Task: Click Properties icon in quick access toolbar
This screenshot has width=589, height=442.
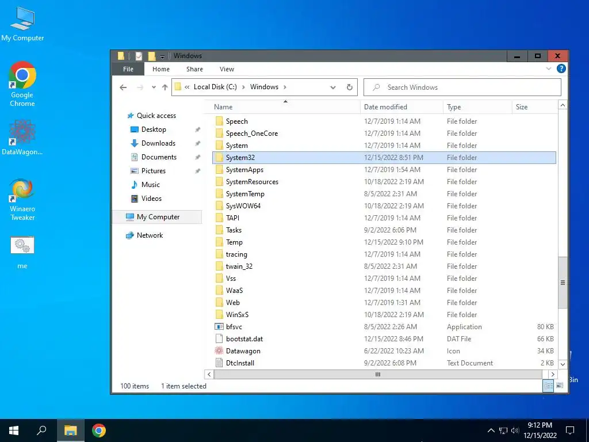Action: pyautogui.click(x=139, y=56)
